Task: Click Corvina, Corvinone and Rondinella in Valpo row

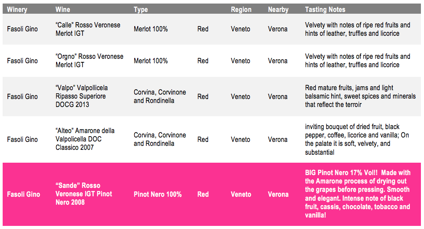Action: click(x=159, y=96)
